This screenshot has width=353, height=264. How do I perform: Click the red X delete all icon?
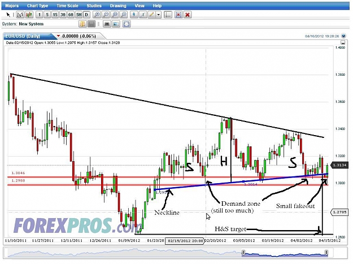coord(188,15)
